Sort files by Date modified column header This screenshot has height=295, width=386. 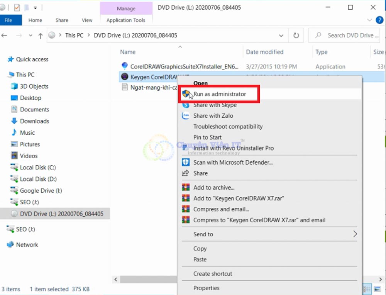coord(264,52)
